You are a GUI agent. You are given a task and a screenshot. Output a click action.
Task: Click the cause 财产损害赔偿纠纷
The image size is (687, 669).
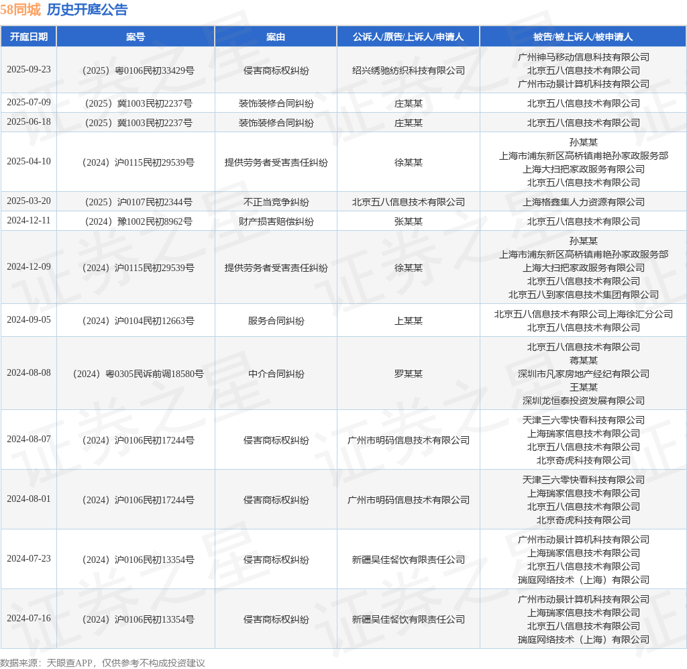[x=276, y=221]
